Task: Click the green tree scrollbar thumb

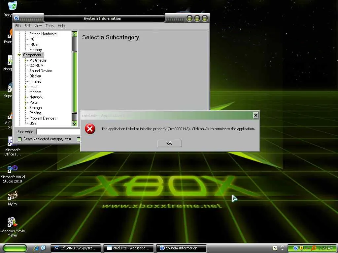Action: (x=74, y=82)
